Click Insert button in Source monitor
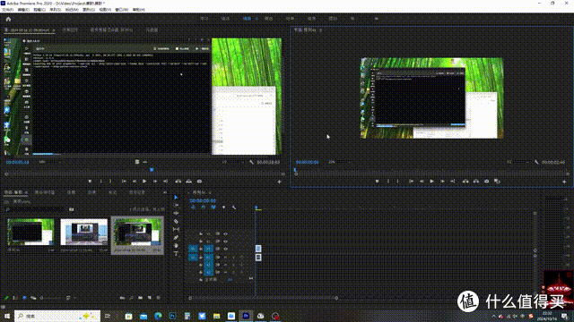The width and height of the screenshot is (574, 322). 178,182
